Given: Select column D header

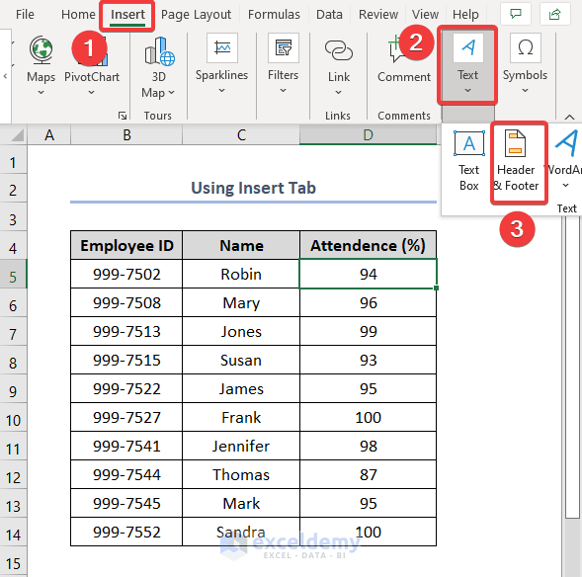Looking at the screenshot, I should [x=368, y=135].
